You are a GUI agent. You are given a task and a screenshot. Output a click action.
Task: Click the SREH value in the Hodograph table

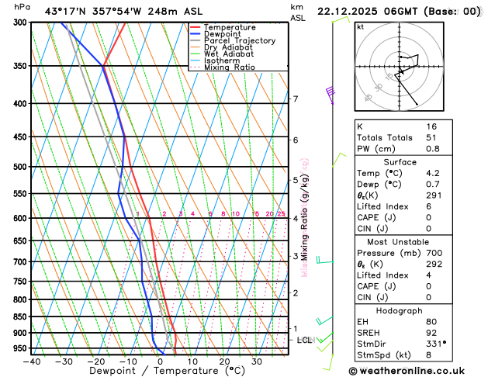[x=431, y=333]
